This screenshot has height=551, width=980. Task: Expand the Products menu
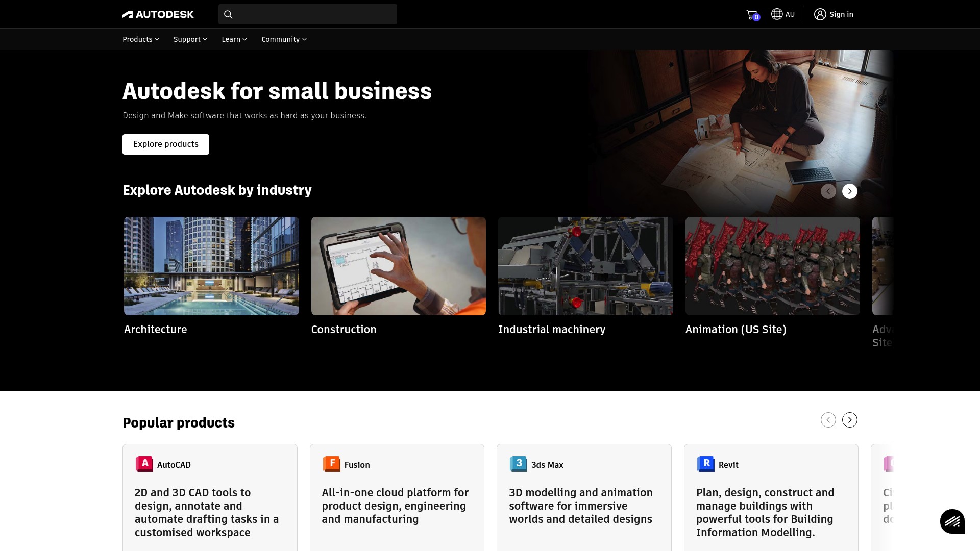pos(141,39)
